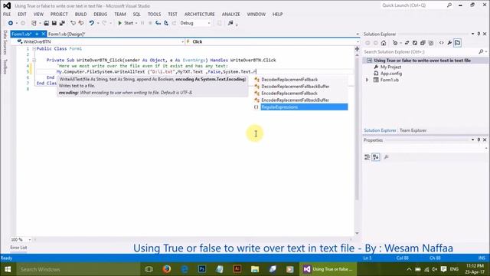
Task: Open the TOOLS menu
Action: (154, 15)
